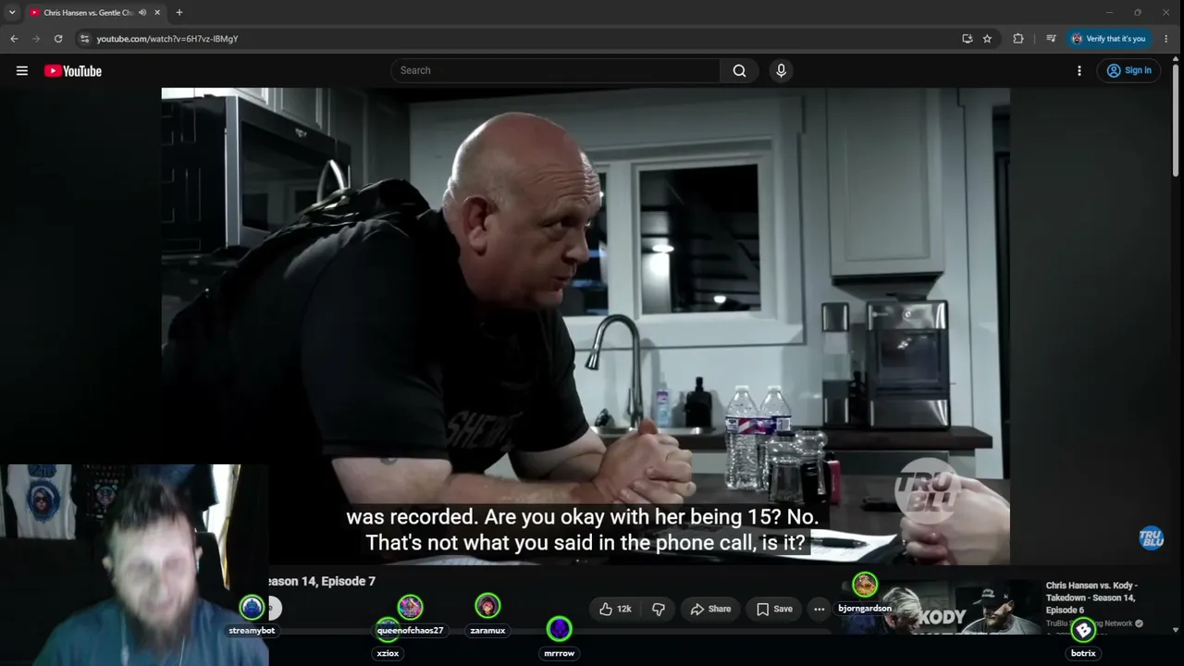
Task: Open a new browser tab
Action: click(179, 12)
